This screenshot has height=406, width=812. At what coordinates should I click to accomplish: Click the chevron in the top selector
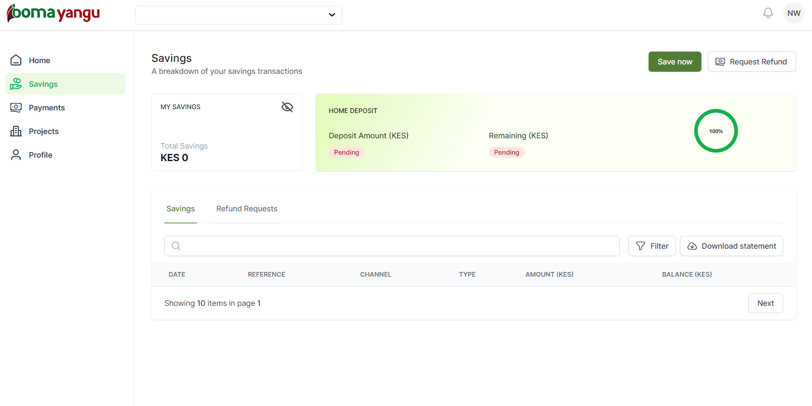click(332, 15)
